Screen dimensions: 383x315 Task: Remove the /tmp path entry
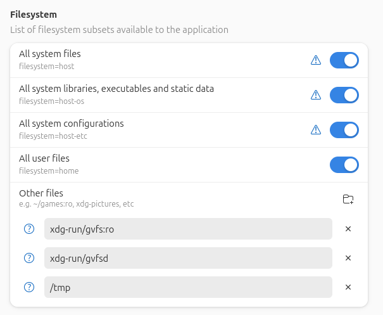pyautogui.click(x=348, y=287)
